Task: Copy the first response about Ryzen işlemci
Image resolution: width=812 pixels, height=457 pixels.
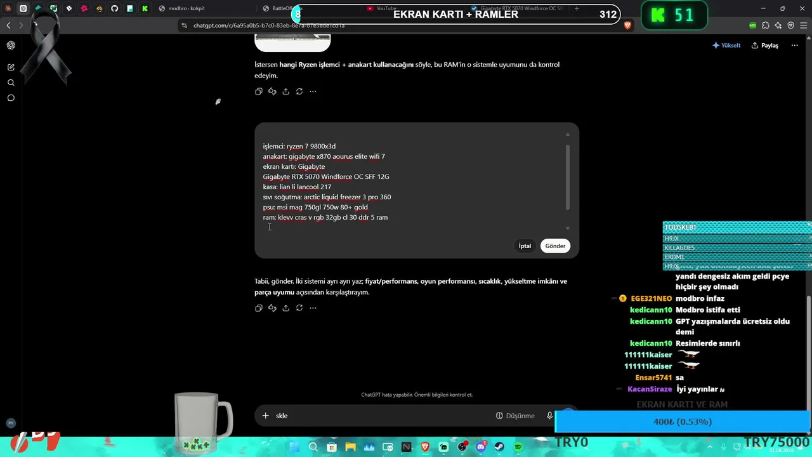Action: pos(259,91)
